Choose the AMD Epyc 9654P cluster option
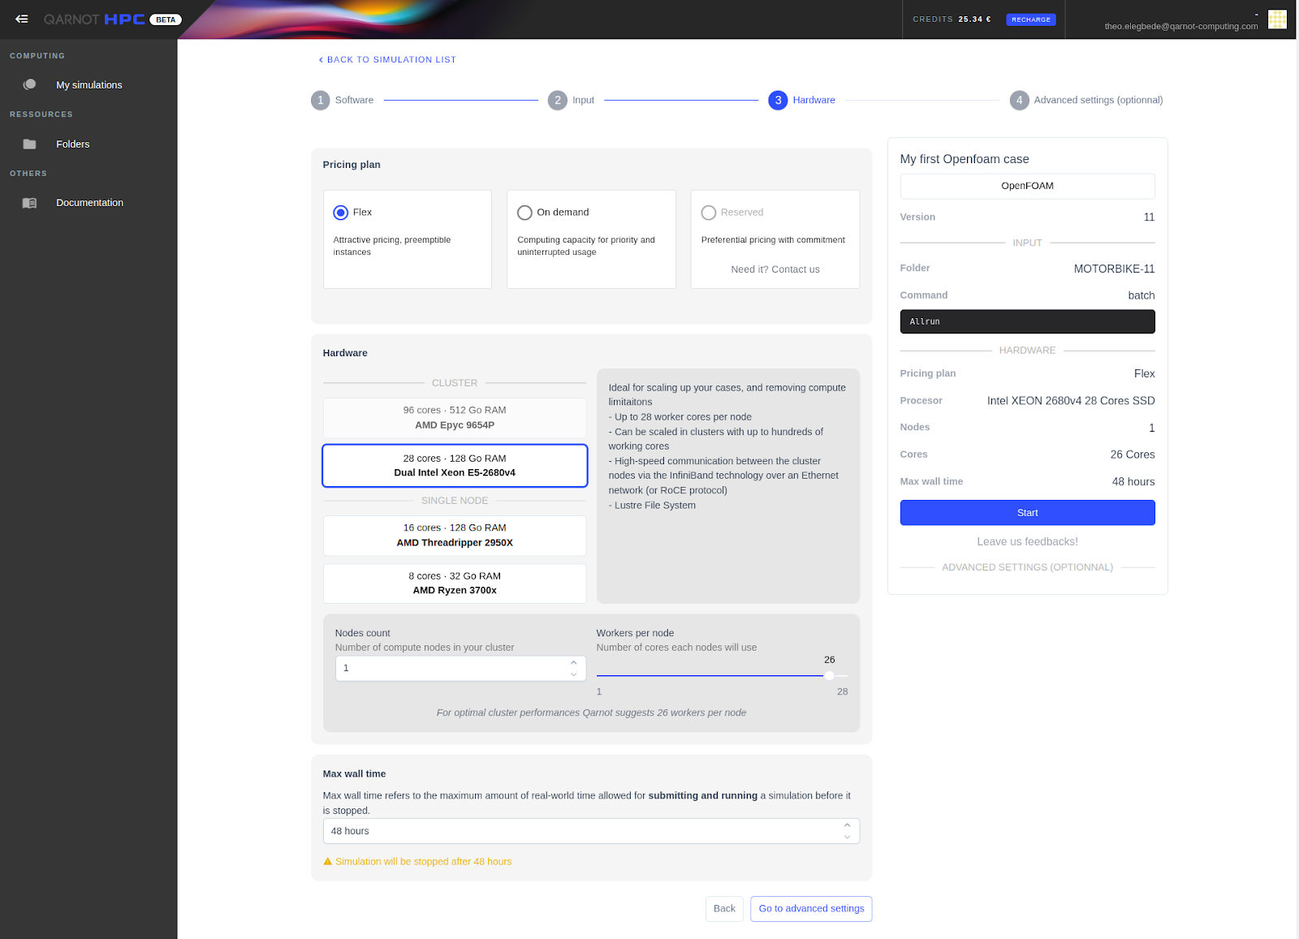The image size is (1299, 939). [x=455, y=418]
